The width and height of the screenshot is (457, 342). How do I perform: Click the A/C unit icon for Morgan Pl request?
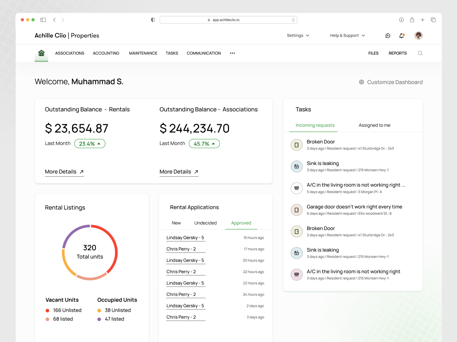(x=296, y=188)
